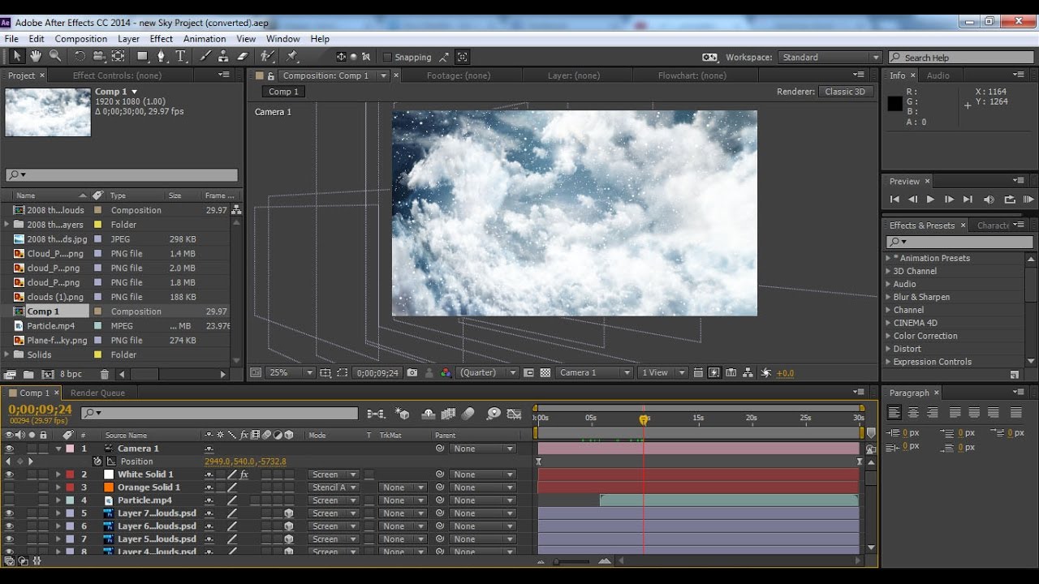Create new folder in Project panel
1039x584 pixels.
pyautogui.click(x=28, y=374)
